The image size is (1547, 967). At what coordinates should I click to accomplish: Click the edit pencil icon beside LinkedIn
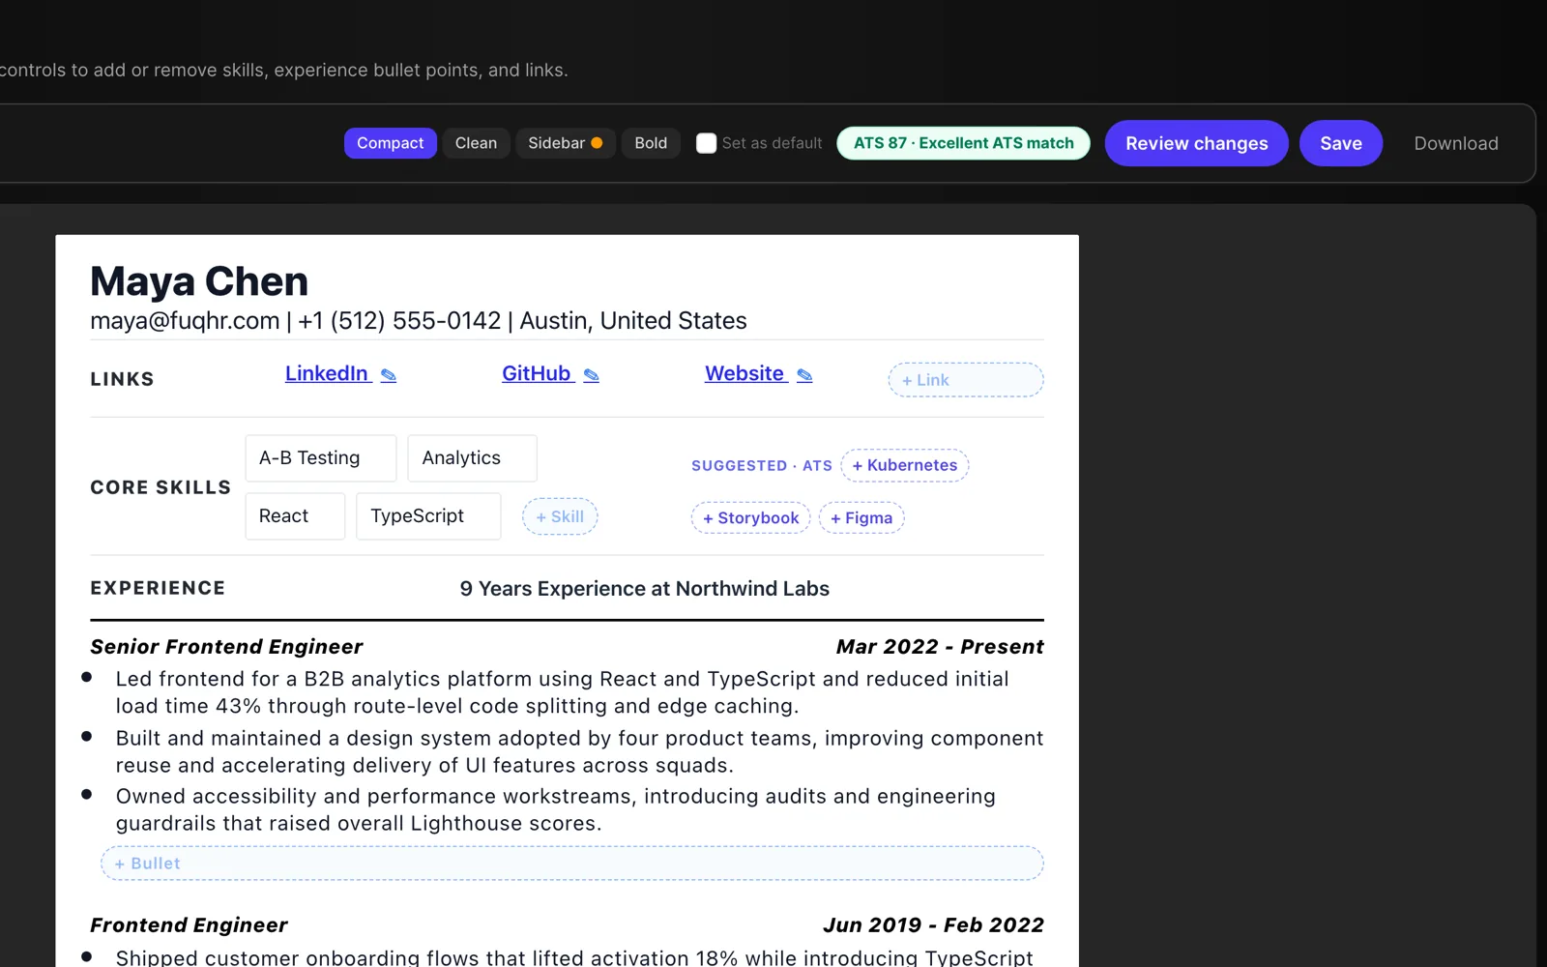(x=389, y=375)
